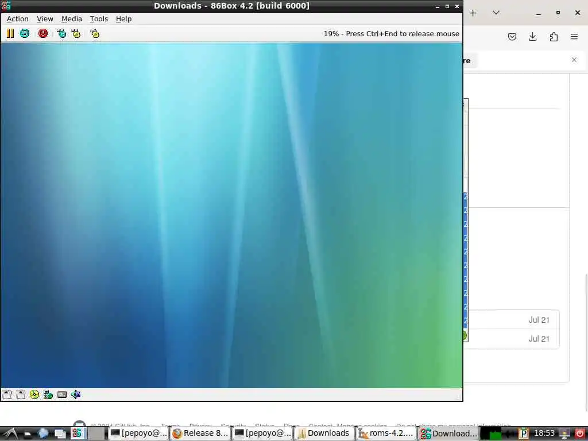Click taskbar show-desktop windows icon
Image resolution: width=588 pixels, height=441 pixels.
60,434
